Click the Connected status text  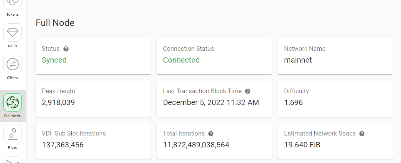coord(181,60)
